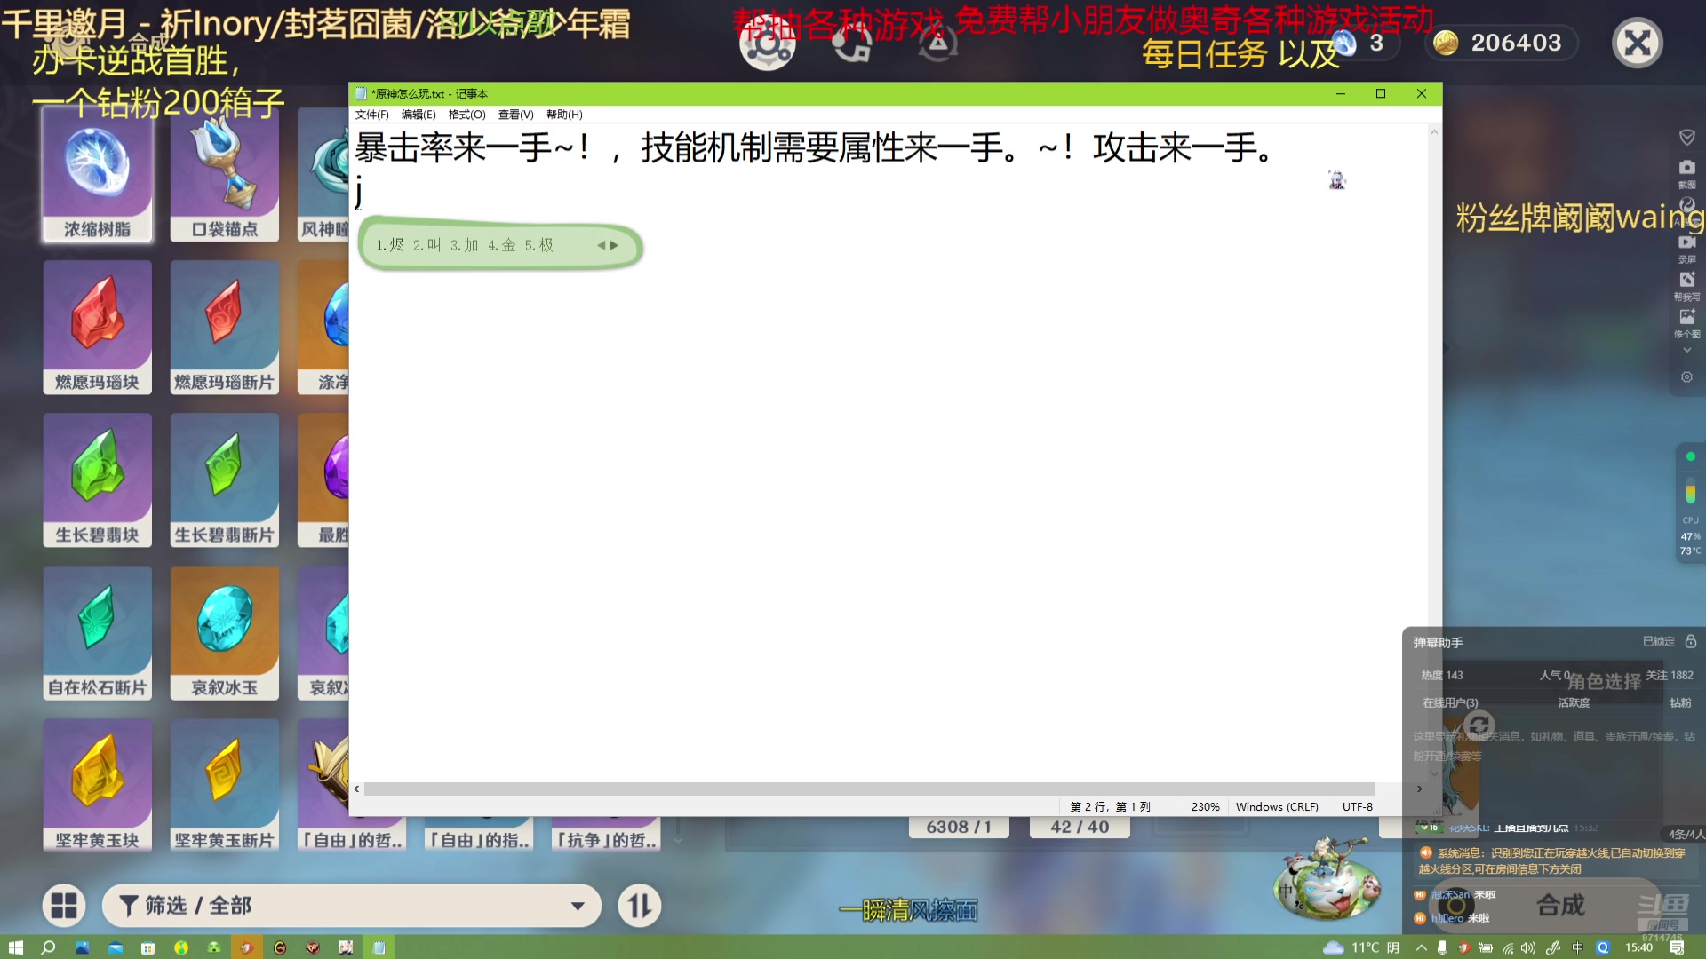Open the 编辑(E) menu in Notepad
Image resolution: width=1706 pixels, height=959 pixels.
click(419, 115)
